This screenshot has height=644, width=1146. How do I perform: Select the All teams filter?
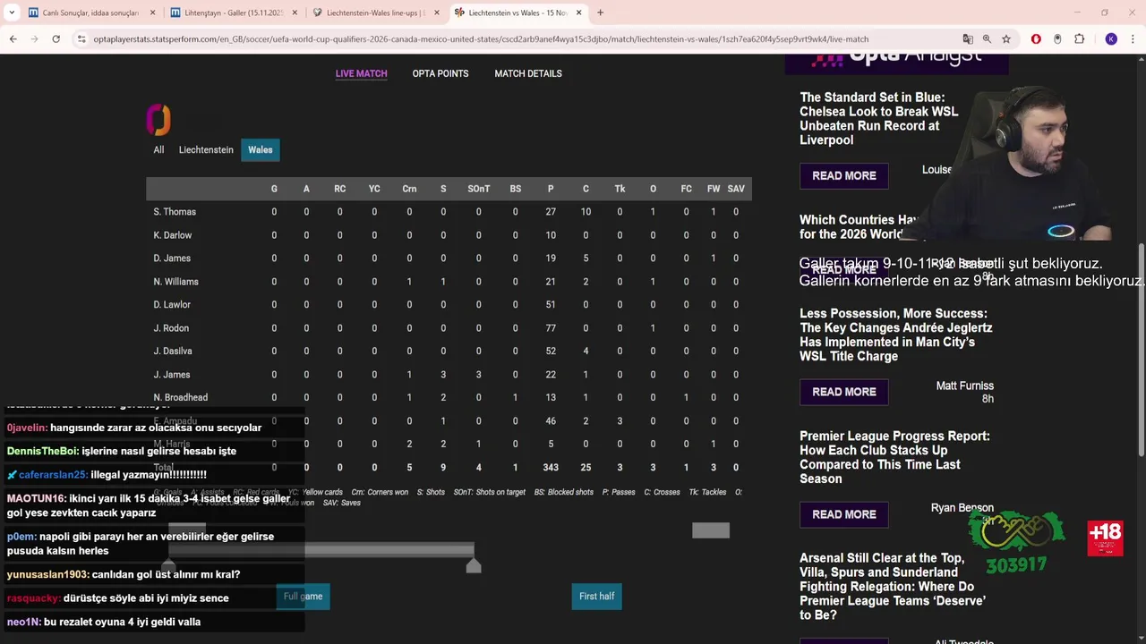click(x=158, y=149)
